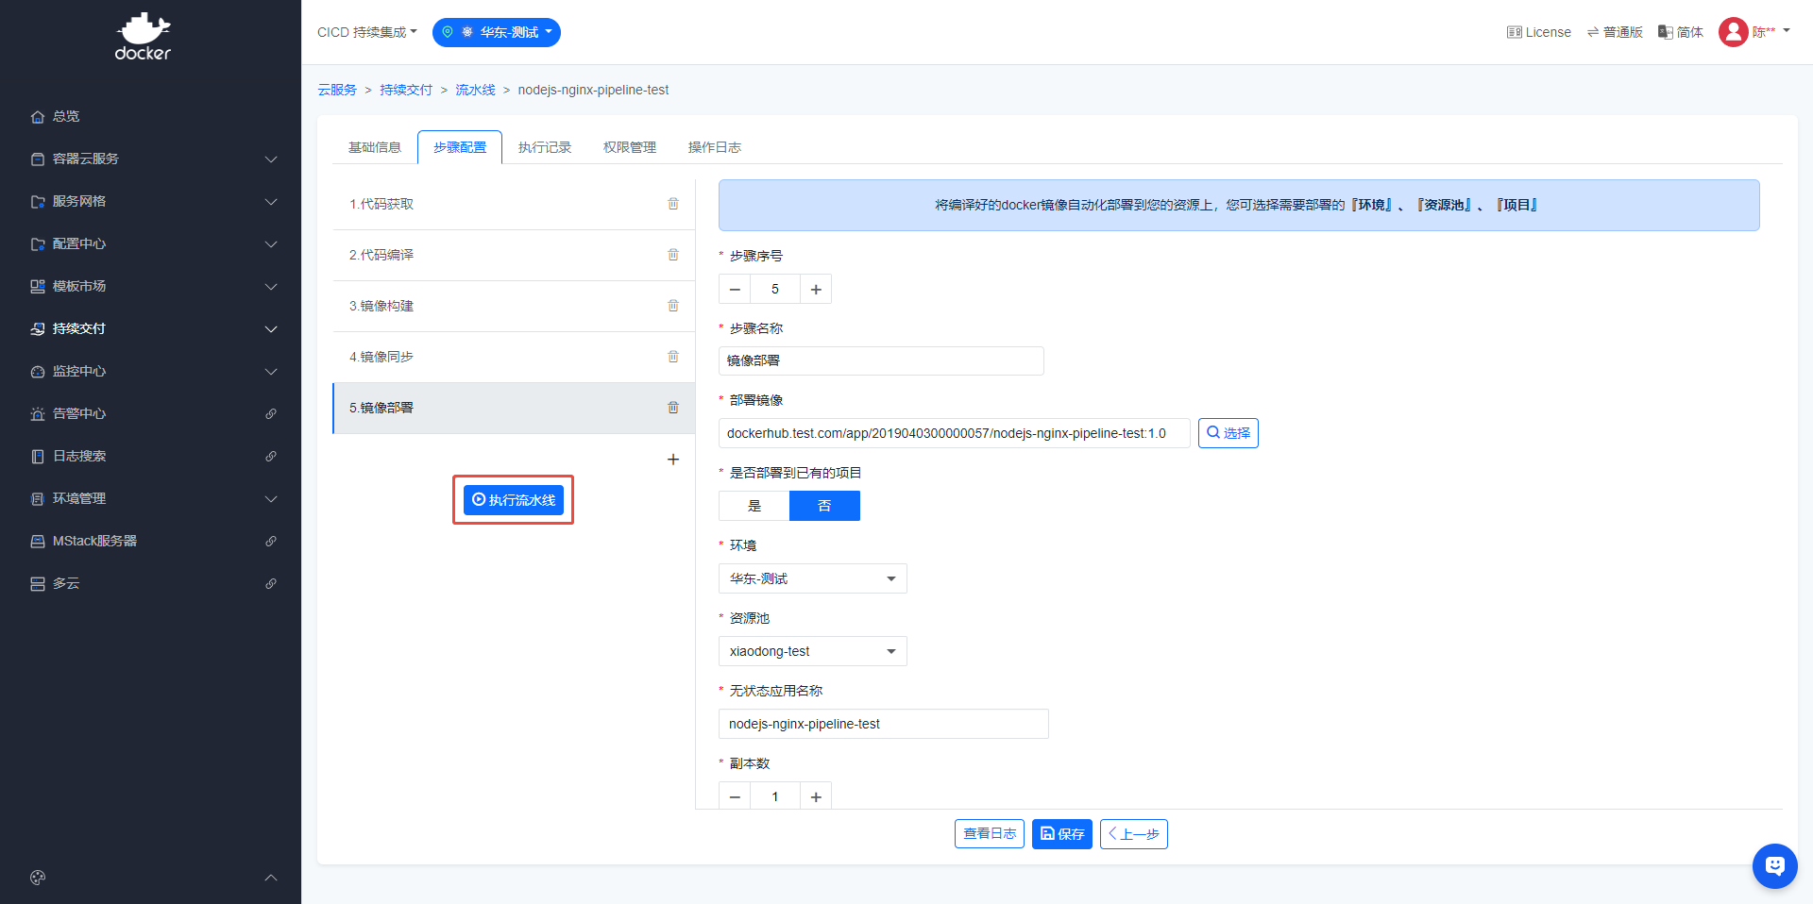Open the theme palette icon in sidebar
Screen dimensions: 1813x904
[x=38, y=878]
